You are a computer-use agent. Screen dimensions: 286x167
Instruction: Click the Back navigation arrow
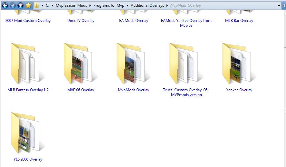pyautogui.click(x=5, y=5)
